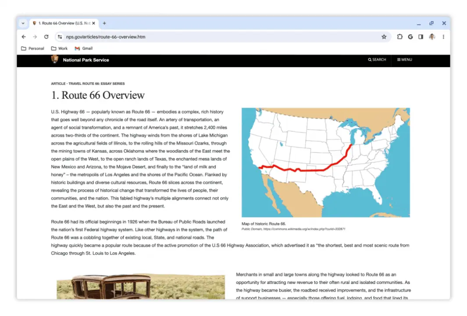
Task: Open a new tab with plus button
Action: pyautogui.click(x=104, y=23)
